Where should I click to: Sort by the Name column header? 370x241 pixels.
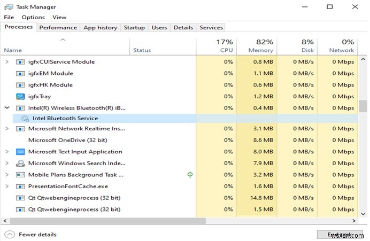tap(65, 46)
